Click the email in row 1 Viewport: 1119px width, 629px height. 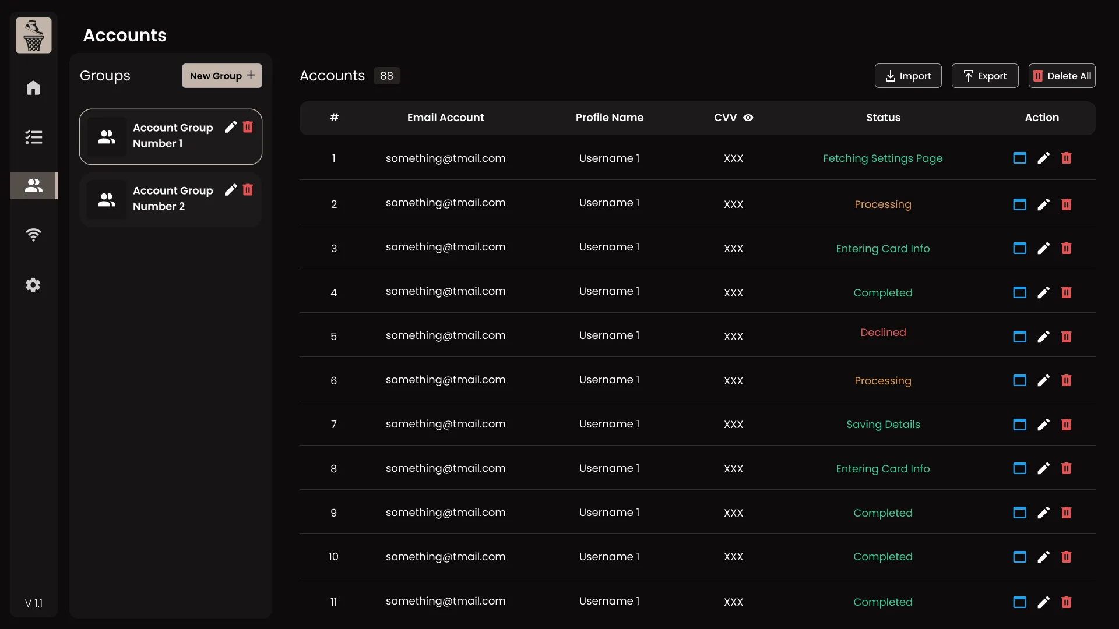445,158
